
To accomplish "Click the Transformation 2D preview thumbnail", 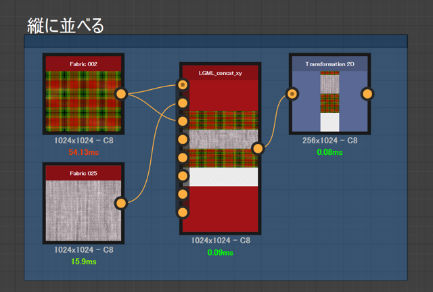I will 329,101.
